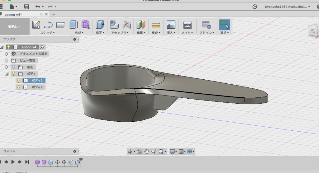Image resolution: width=319 pixels, height=173 pixels.
Task: Select the Press Pull modify tool
Action: [x=100, y=25]
